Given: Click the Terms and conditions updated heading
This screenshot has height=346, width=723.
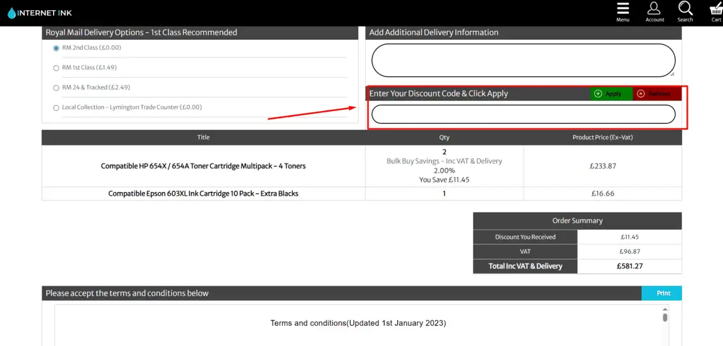Looking at the screenshot, I should pyautogui.click(x=358, y=323).
